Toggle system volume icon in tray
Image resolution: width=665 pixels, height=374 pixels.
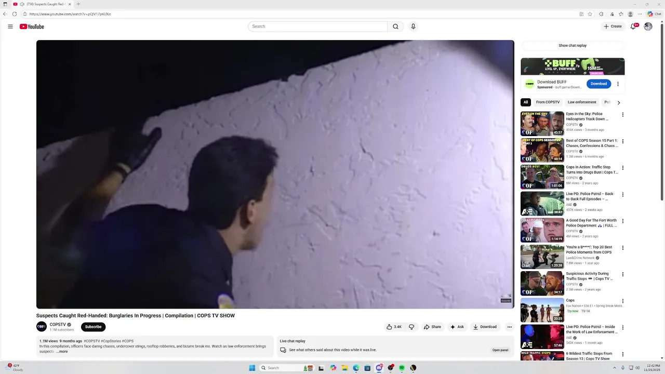(637, 368)
